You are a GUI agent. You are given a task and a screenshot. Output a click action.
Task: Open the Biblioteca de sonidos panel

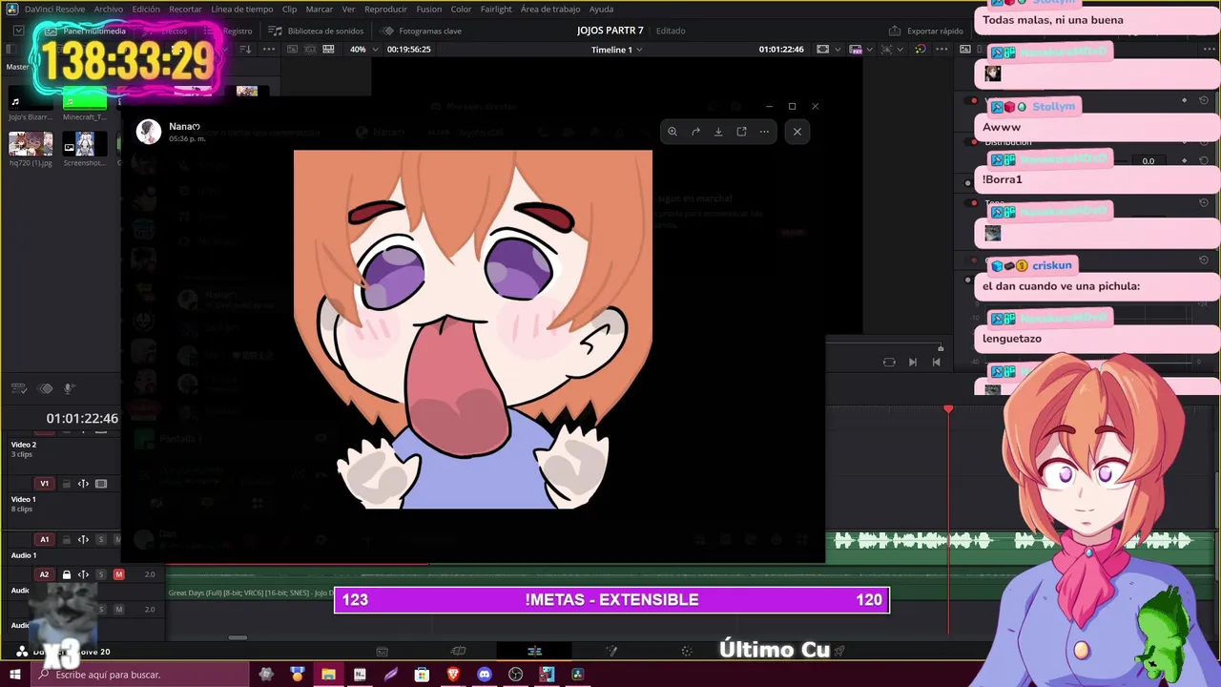[x=317, y=31]
